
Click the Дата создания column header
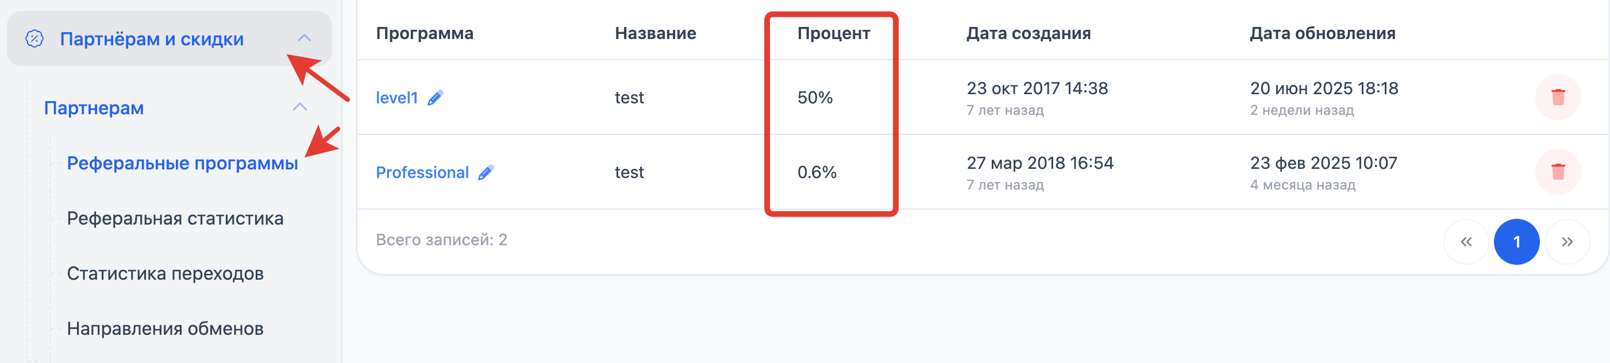pyautogui.click(x=1028, y=33)
